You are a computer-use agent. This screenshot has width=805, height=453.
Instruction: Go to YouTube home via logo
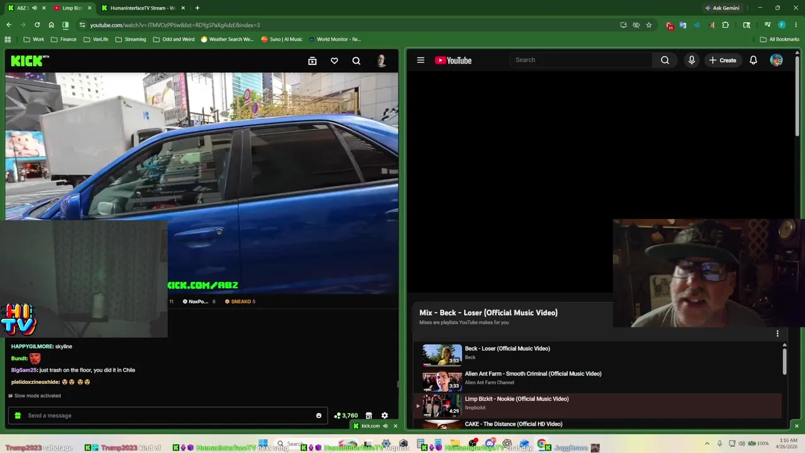pos(453,60)
